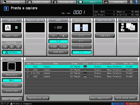The height and width of the screenshot is (105, 140).
Task: Click the speaker sound icon
Action: [x=131, y=2]
